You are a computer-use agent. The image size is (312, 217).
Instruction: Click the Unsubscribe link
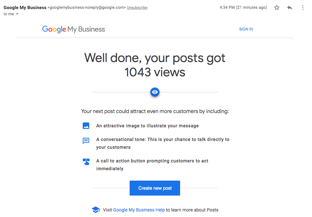(x=137, y=7)
